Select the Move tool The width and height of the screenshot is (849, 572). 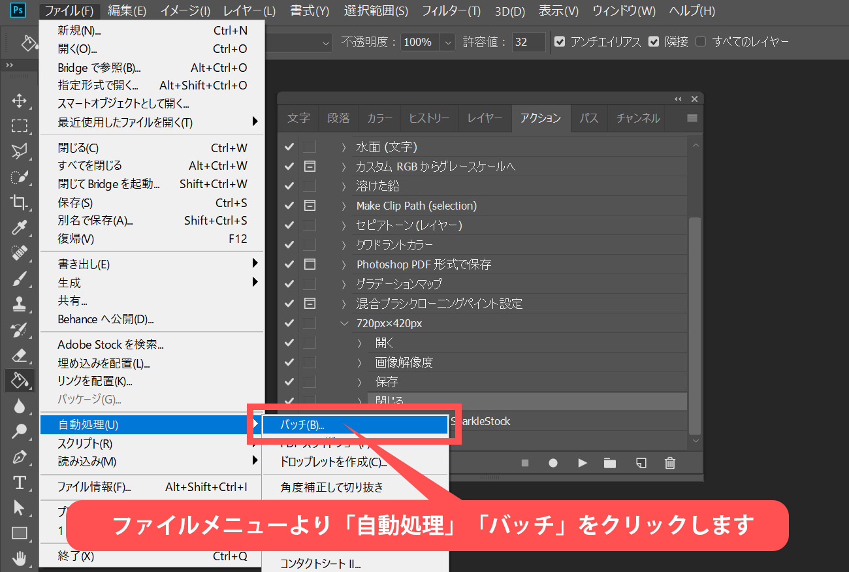pos(20,101)
